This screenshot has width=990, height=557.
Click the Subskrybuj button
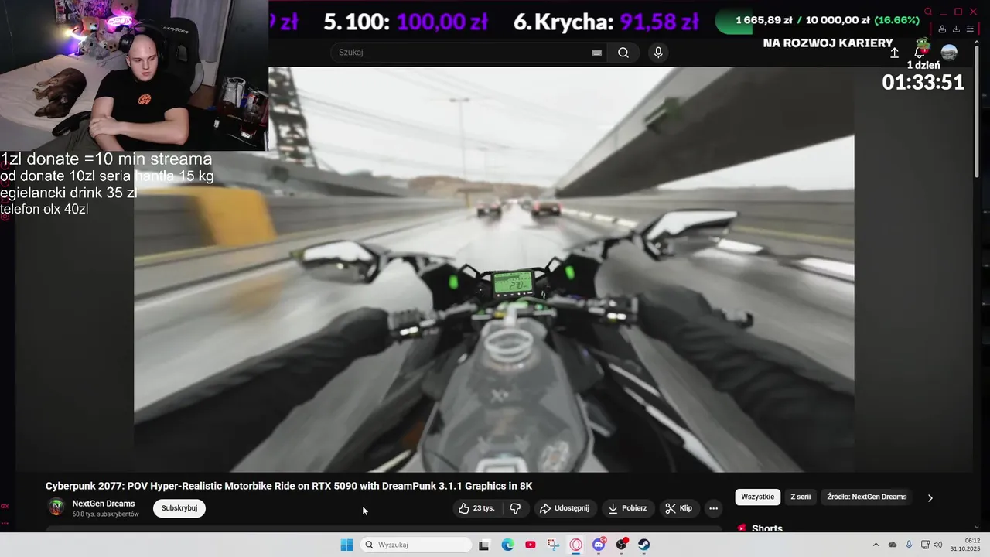(x=179, y=508)
